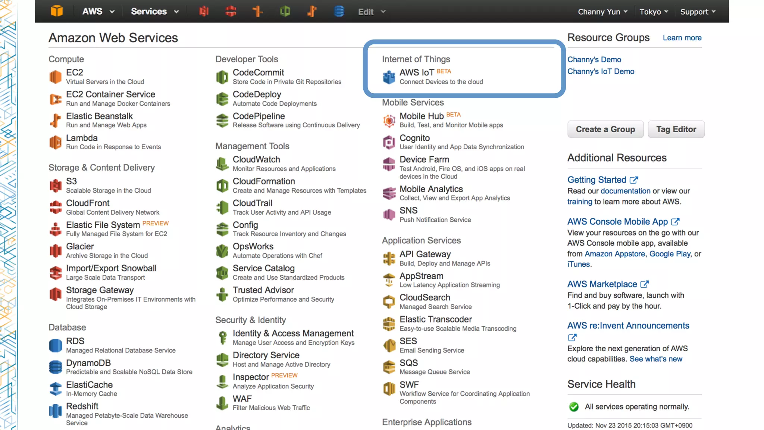Click the green shortcut icon in top toolbar
This screenshot has width=764, height=430.
pos(285,11)
